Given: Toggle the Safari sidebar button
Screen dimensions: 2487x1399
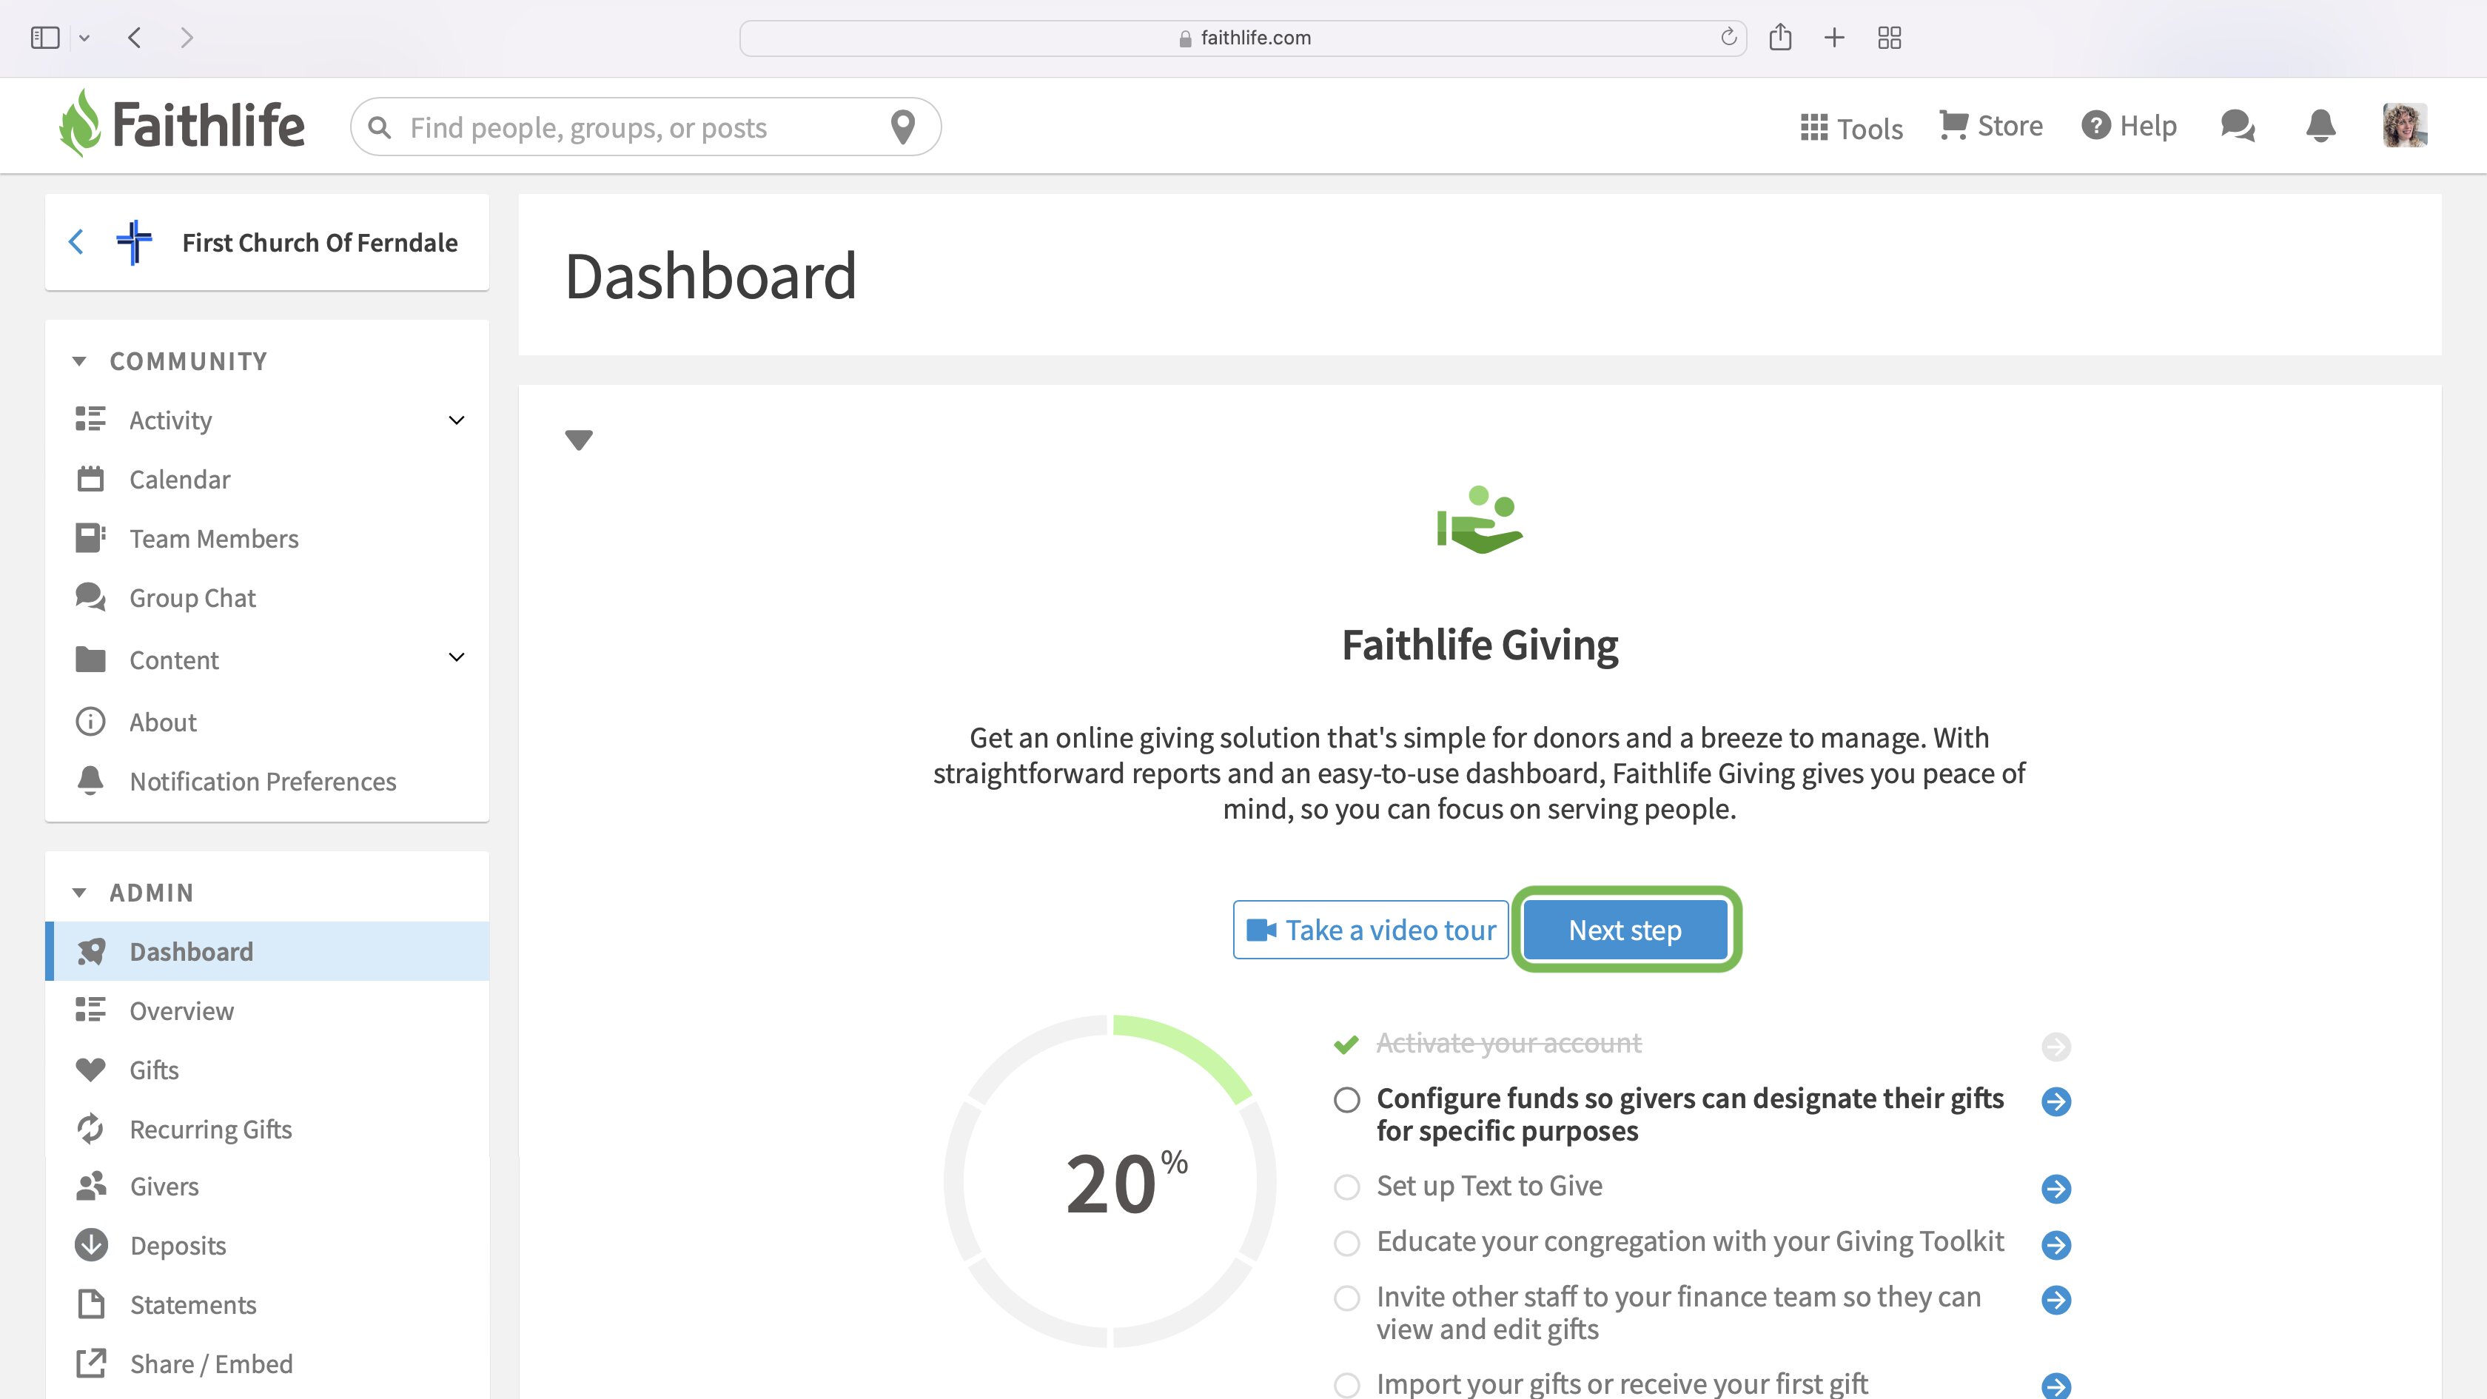Looking at the screenshot, I should click(45, 38).
